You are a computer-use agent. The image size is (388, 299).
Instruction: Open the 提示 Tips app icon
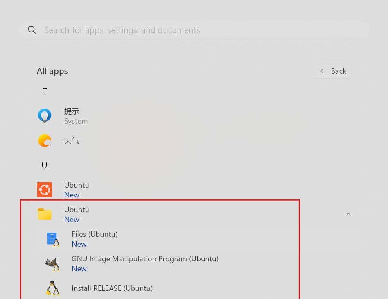[x=44, y=115]
